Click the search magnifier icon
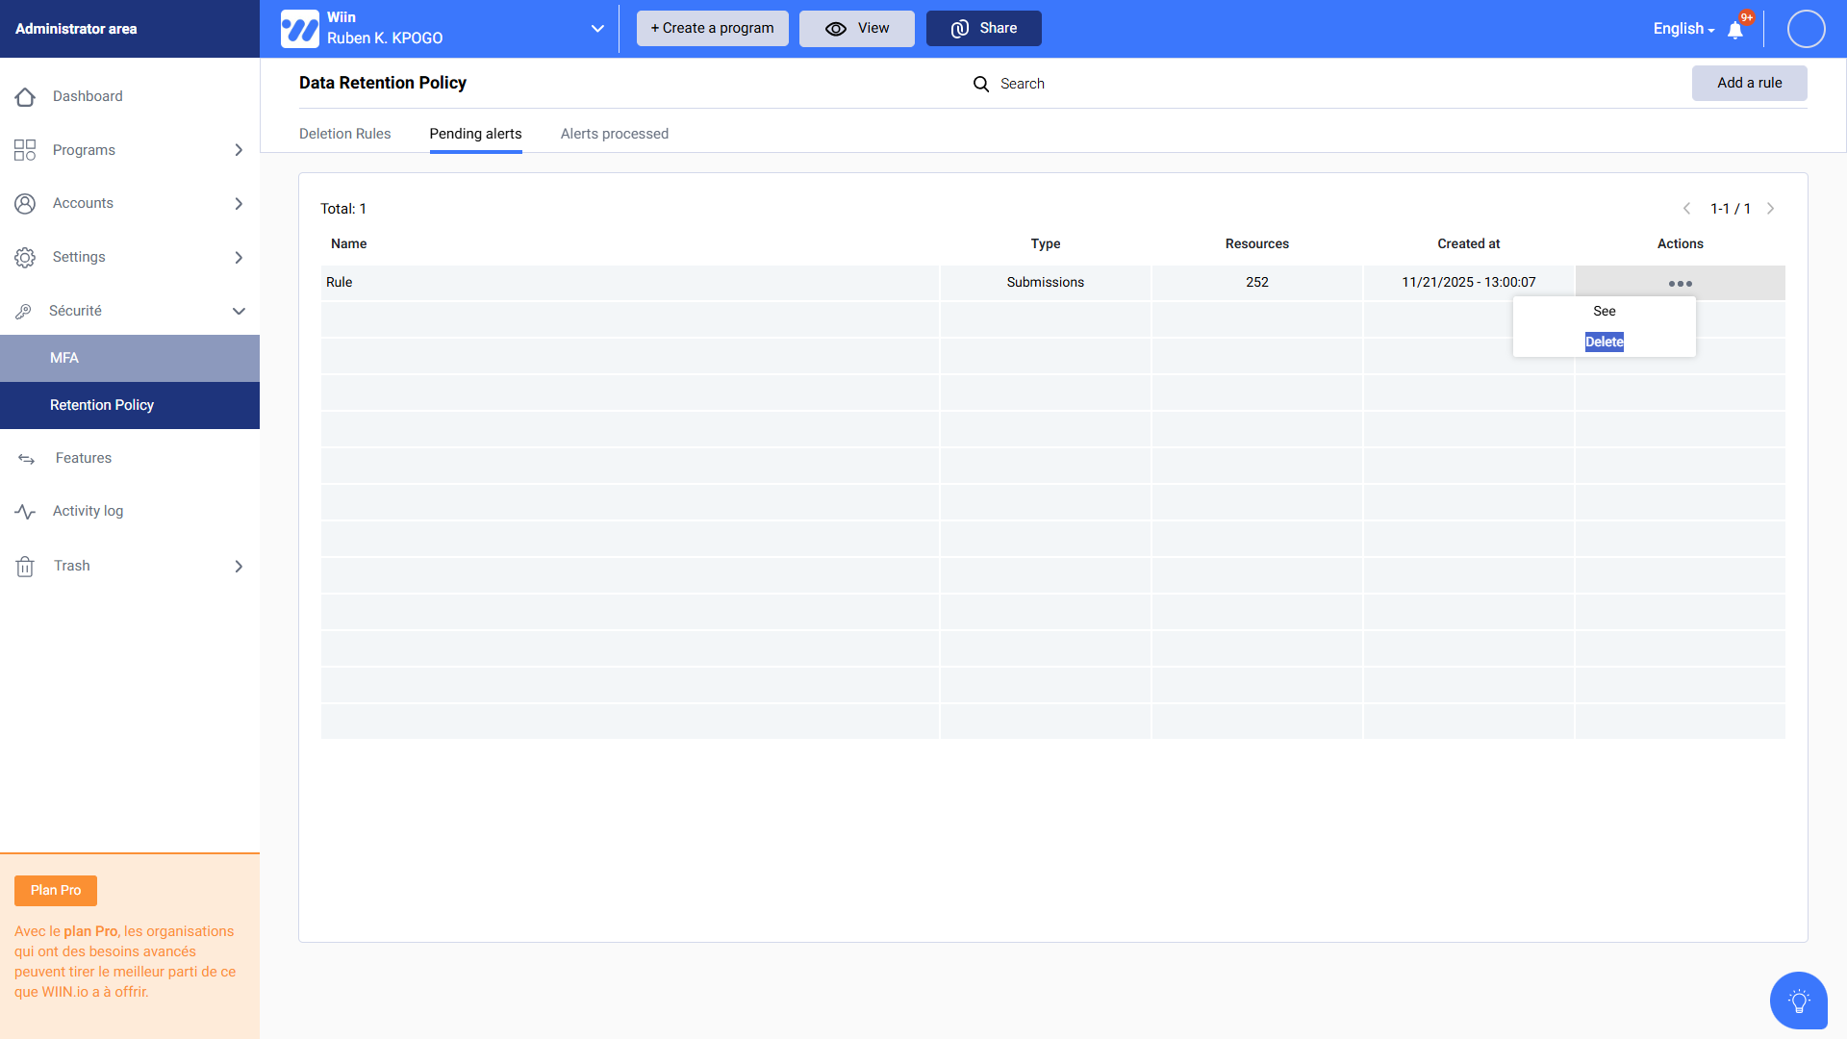 click(980, 85)
